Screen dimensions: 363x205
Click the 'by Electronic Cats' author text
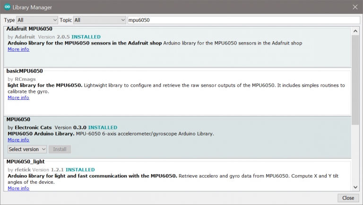click(30, 127)
